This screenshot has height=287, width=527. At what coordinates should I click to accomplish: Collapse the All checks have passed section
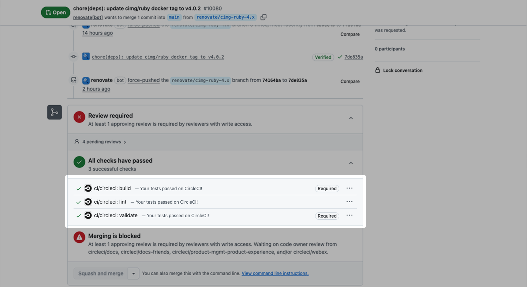coord(351,163)
